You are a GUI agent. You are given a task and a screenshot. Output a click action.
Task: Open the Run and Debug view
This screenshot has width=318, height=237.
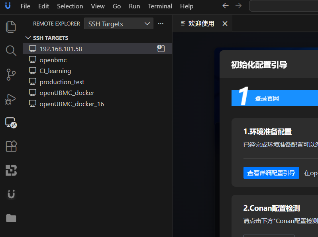point(11,99)
